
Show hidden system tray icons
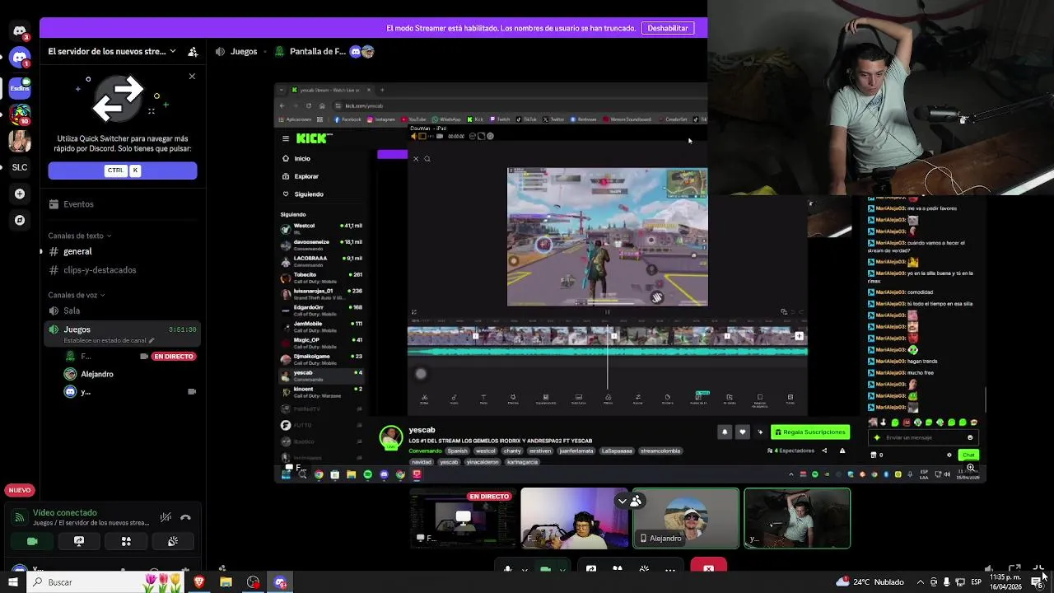pyautogui.click(x=920, y=582)
